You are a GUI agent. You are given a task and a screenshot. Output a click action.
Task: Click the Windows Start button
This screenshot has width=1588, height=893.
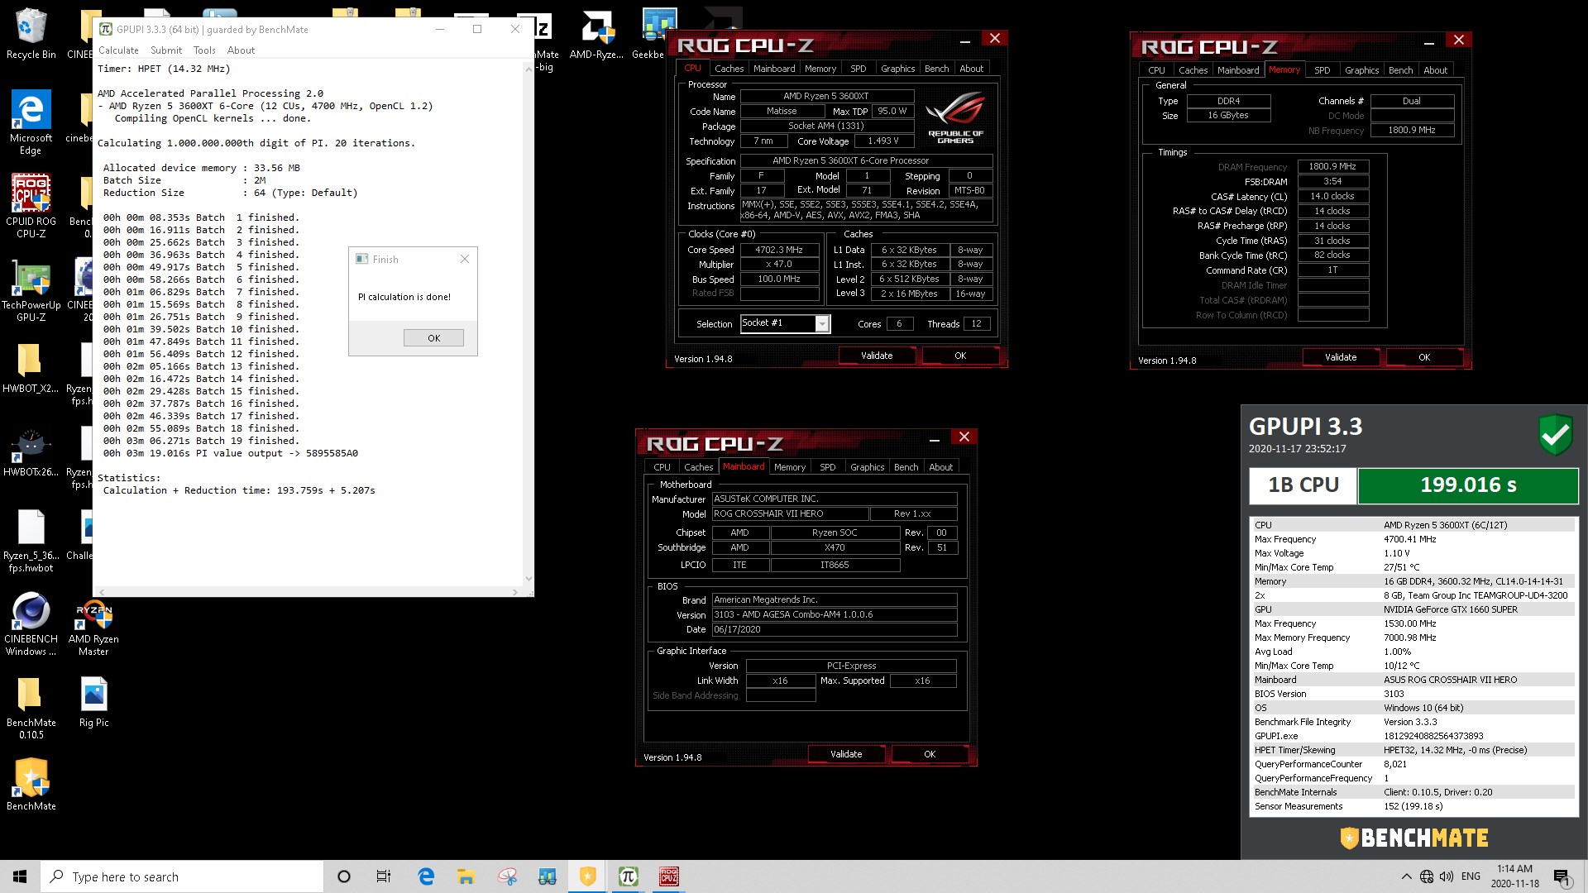pyautogui.click(x=20, y=876)
